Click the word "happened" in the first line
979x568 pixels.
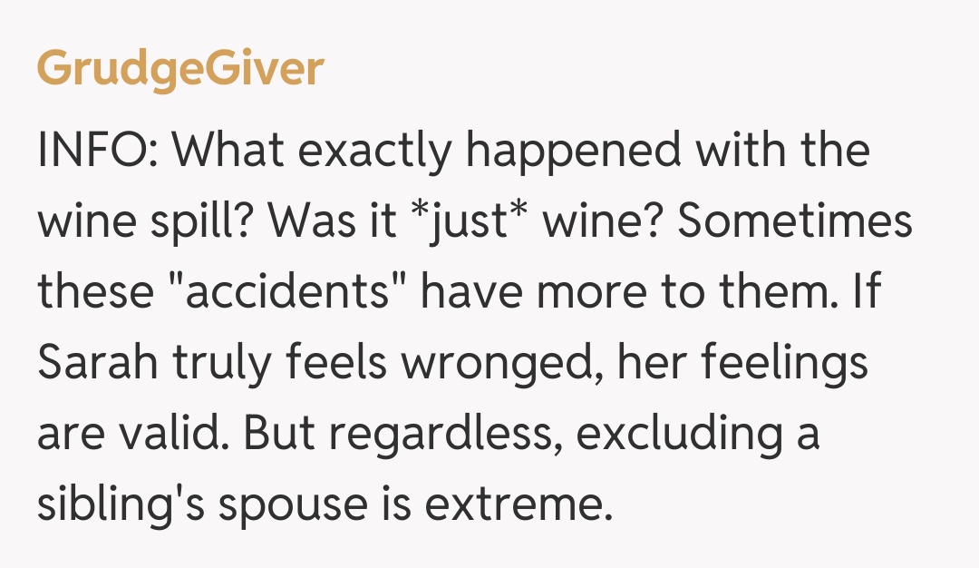[x=574, y=152]
